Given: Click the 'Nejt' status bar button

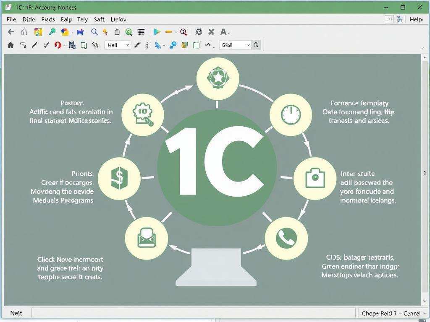Looking at the screenshot, I should [x=16, y=313].
